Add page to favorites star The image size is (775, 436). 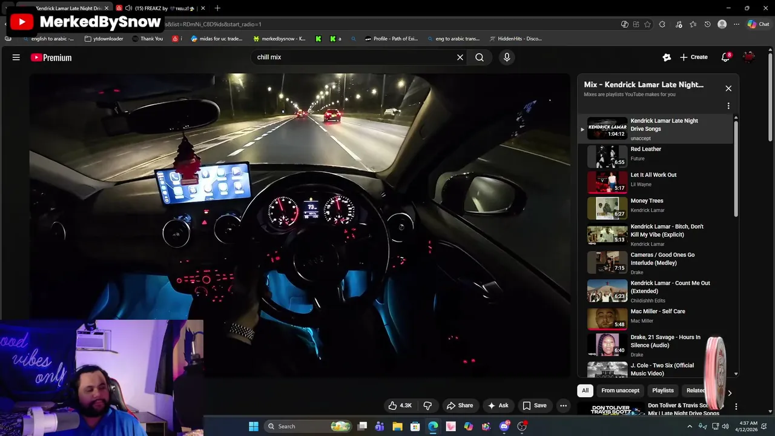coord(647,24)
